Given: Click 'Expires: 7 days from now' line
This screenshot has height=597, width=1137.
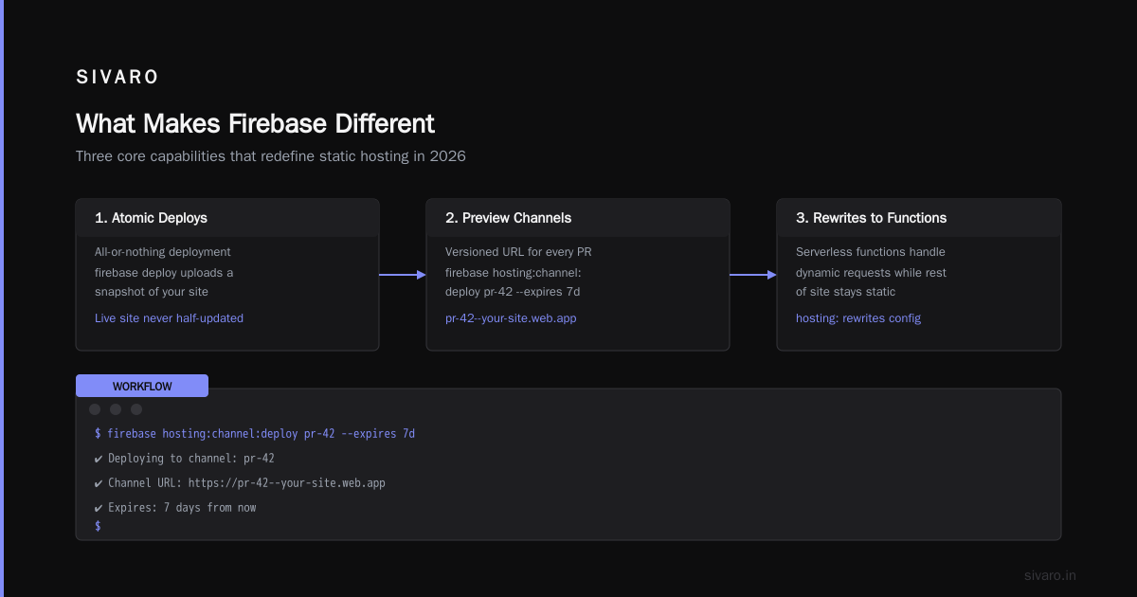Looking at the screenshot, I should (175, 508).
